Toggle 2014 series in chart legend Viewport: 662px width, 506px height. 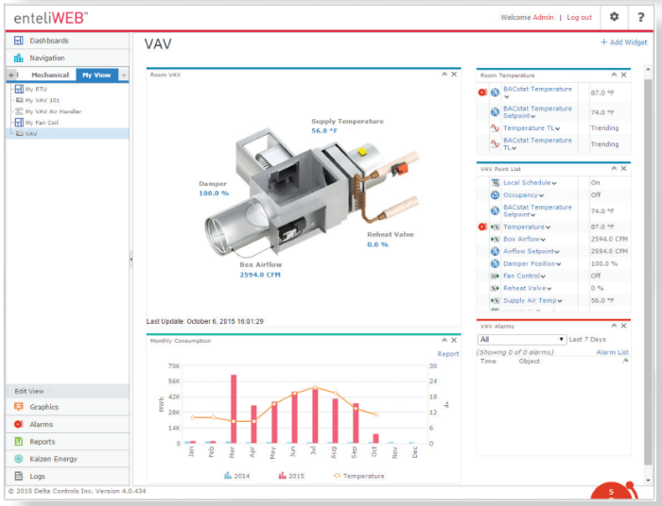click(236, 476)
